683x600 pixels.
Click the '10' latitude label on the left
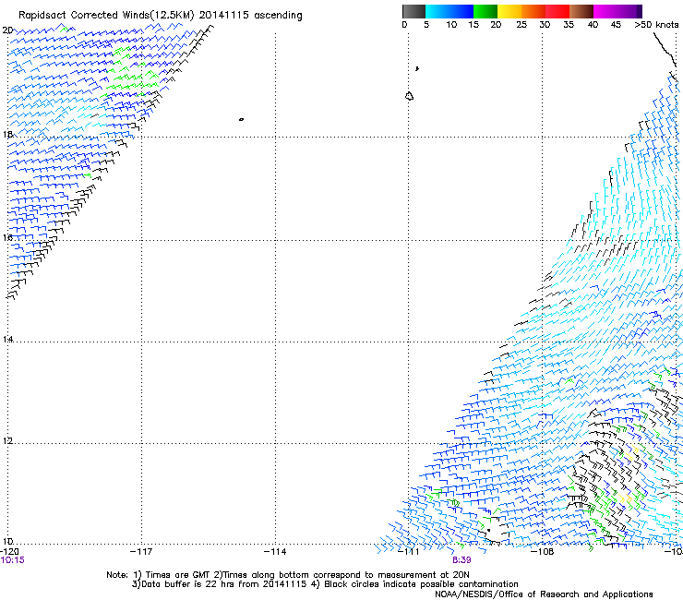7,541
